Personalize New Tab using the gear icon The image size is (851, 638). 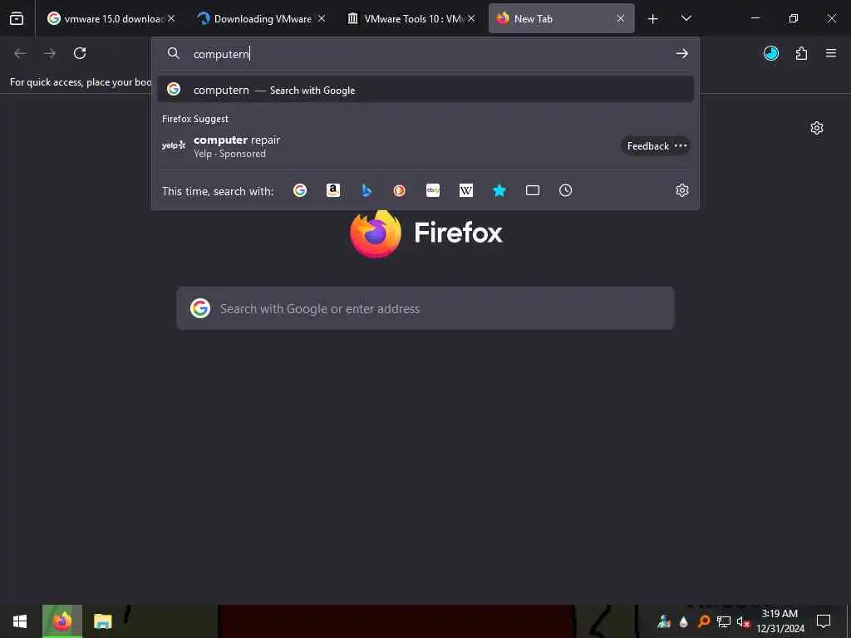pos(817,128)
